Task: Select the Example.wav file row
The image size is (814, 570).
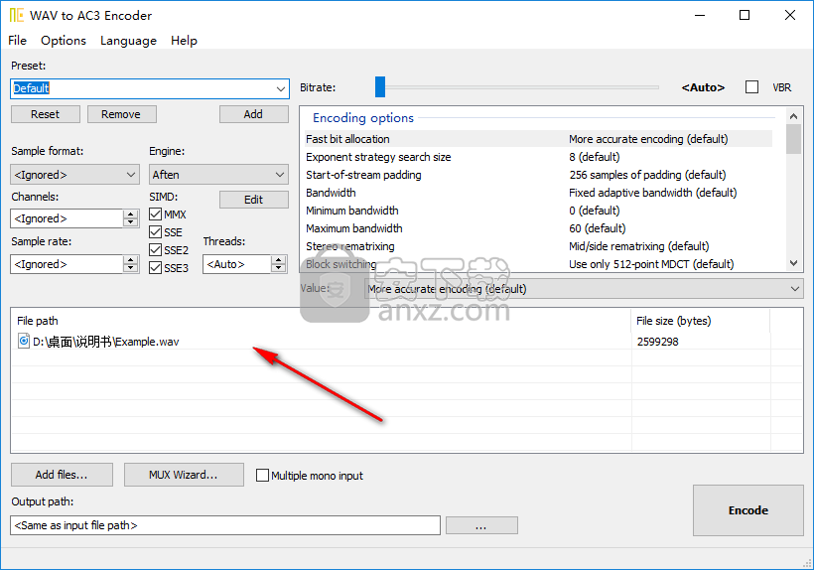Action: (407, 341)
